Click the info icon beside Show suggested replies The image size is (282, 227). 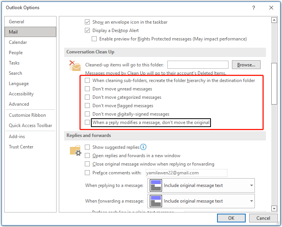pos(143,147)
